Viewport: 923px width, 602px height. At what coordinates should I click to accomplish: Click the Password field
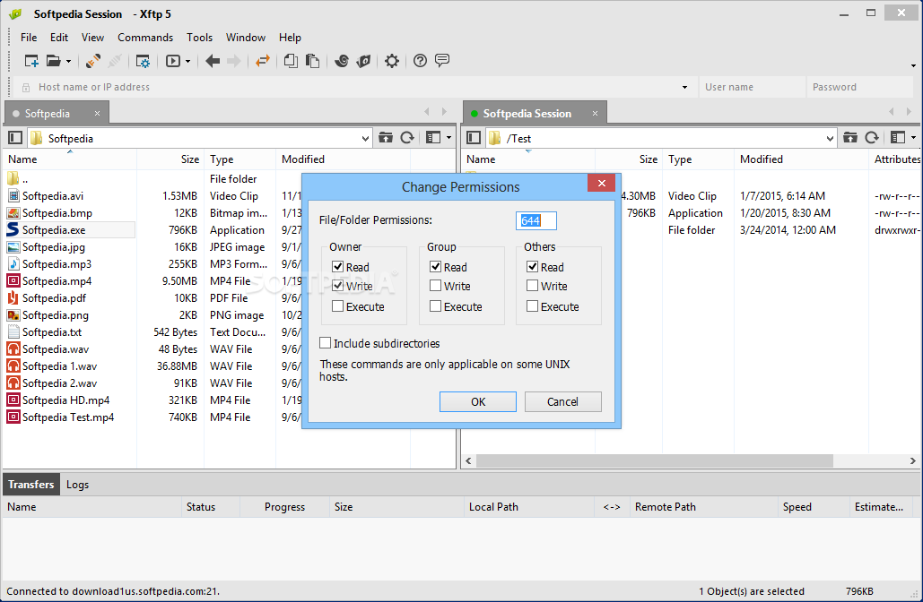tap(859, 87)
